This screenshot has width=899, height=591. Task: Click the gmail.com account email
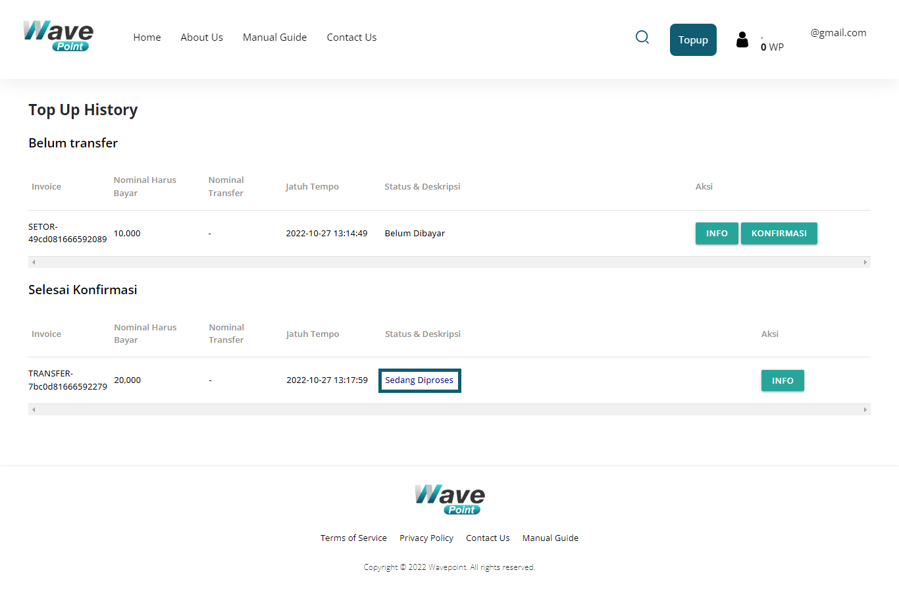(x=838, y=33)
